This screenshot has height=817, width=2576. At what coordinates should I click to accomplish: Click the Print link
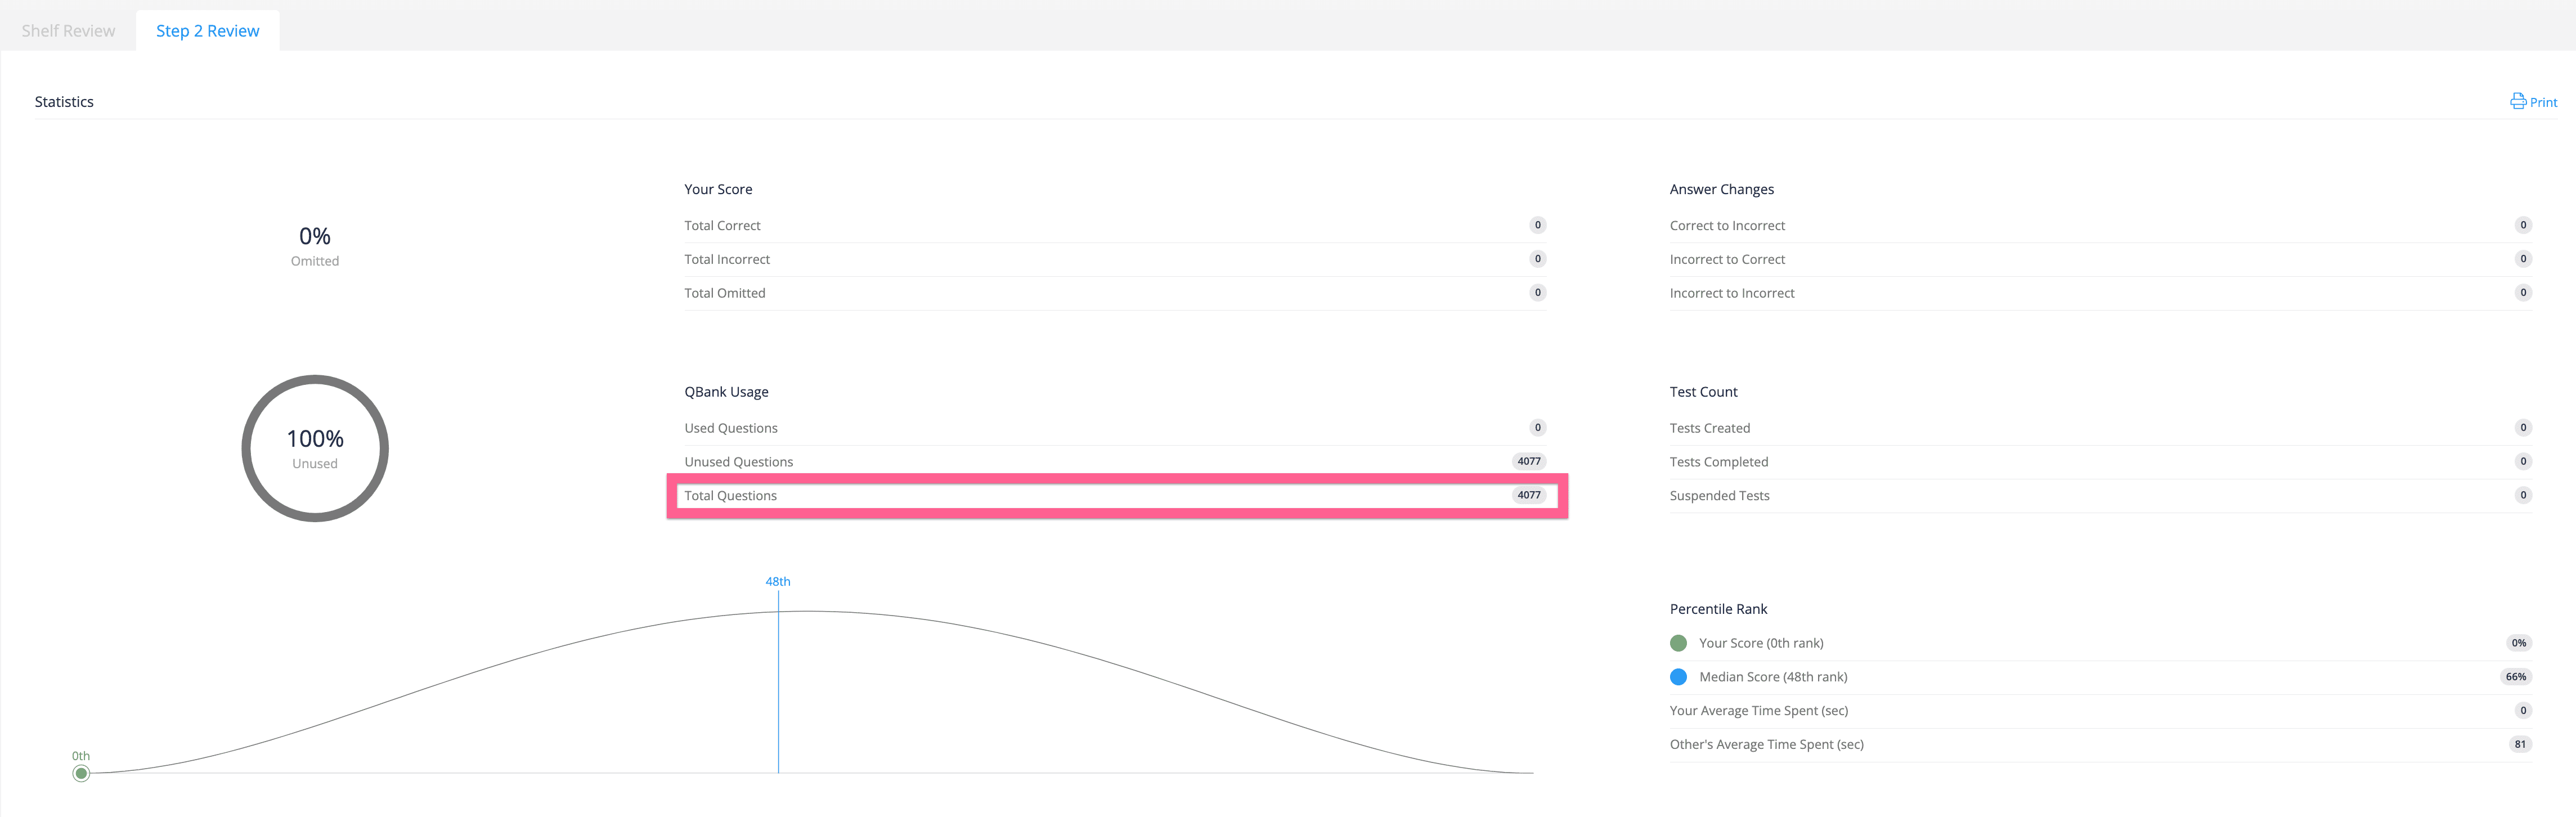(x=2533, y=102)
